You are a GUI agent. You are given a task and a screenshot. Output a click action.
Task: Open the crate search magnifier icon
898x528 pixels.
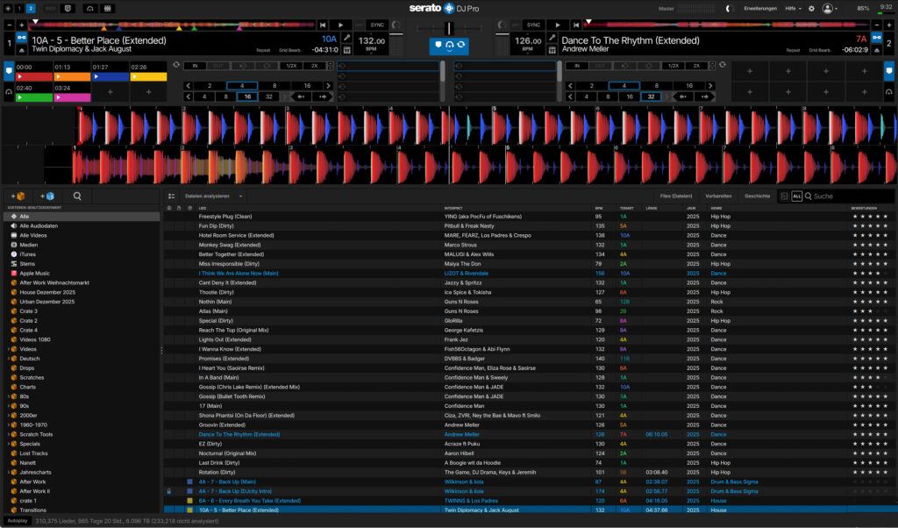pyautogui.click(x=77, y=196)
